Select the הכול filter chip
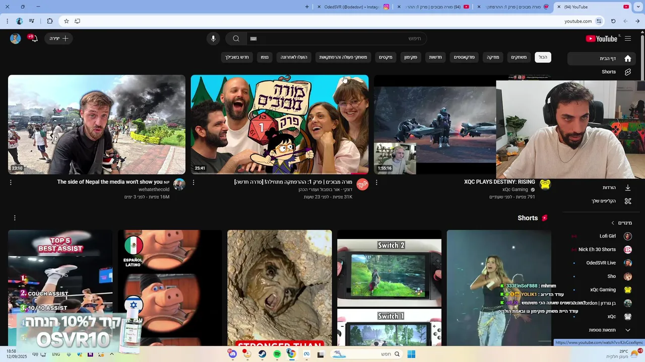645x362 pixels. (x=543, y=57)
